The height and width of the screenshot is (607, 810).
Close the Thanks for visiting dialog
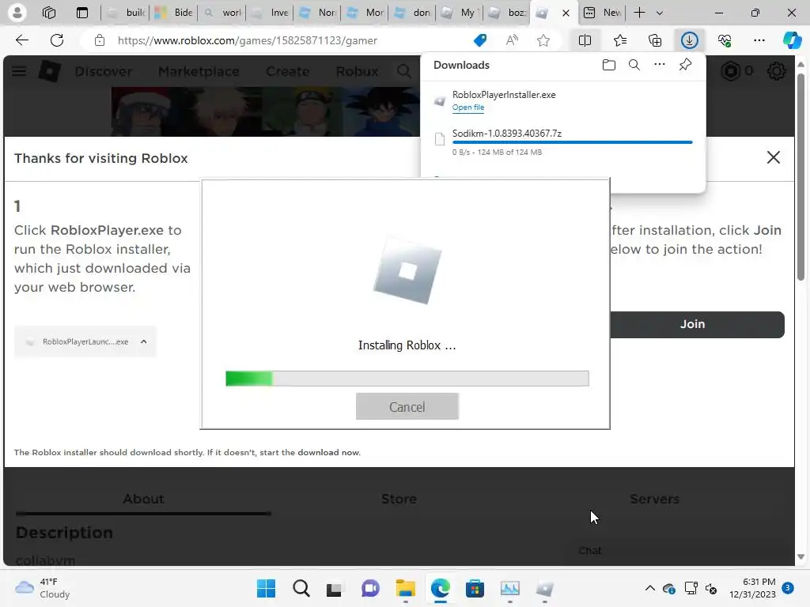[x=774, y=157]
